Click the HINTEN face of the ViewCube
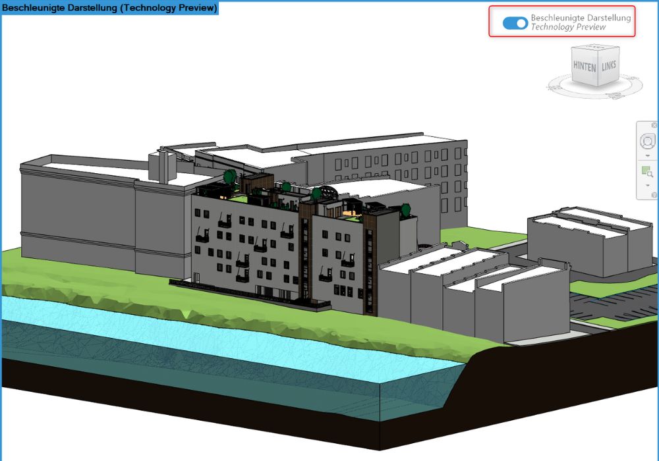The width and height of the screenshot is (659, 461). [584, 67]
